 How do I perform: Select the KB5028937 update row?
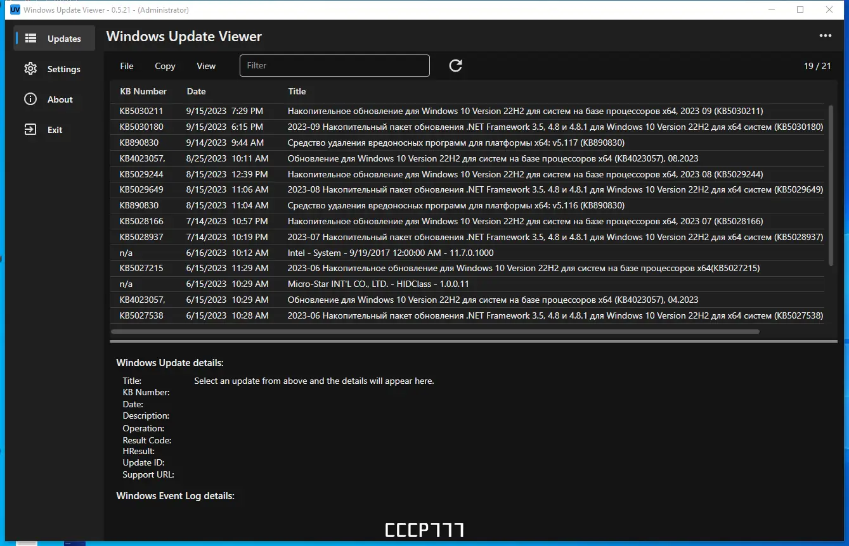tap(468, 237)
